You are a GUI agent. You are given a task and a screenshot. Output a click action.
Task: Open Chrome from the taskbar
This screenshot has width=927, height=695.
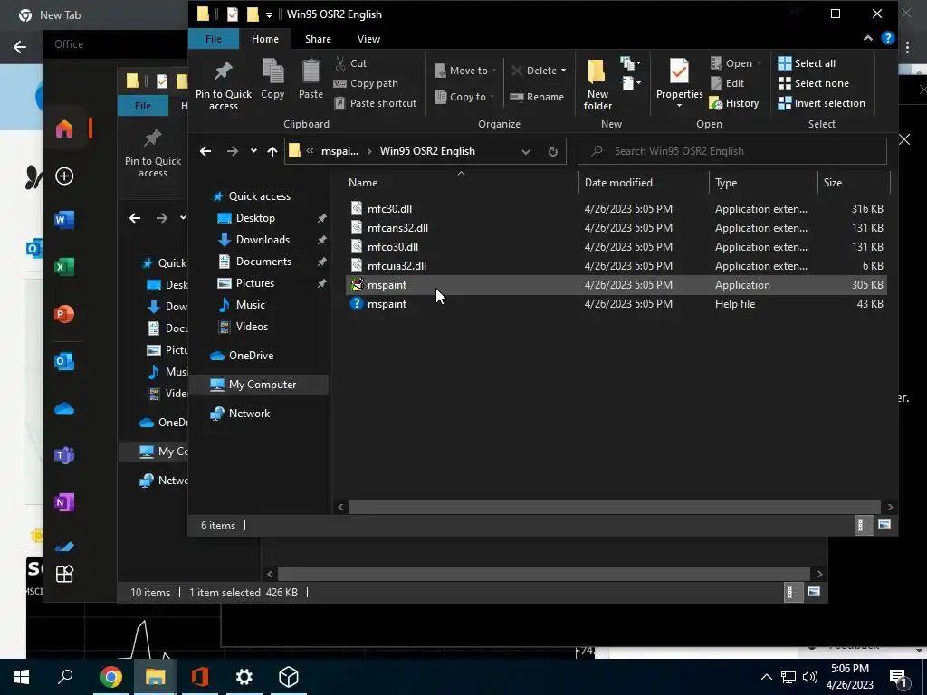tap(110, 677)
